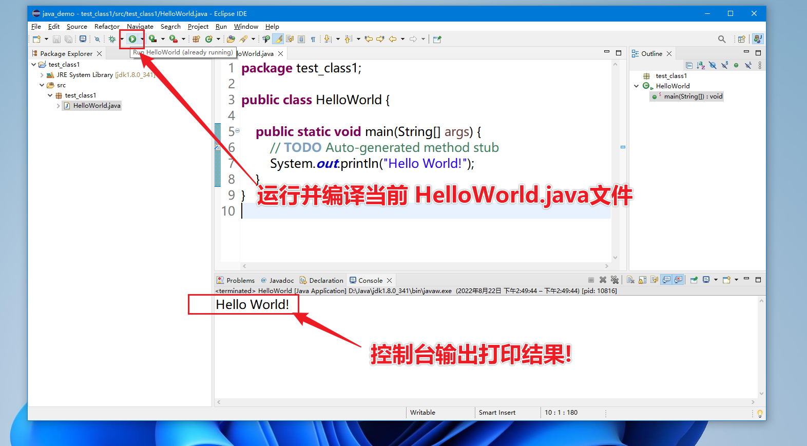Click the tip of the day lightbulb
Image resolution: width=807 pixels, height=446 pixels.
tap(760, 413)
